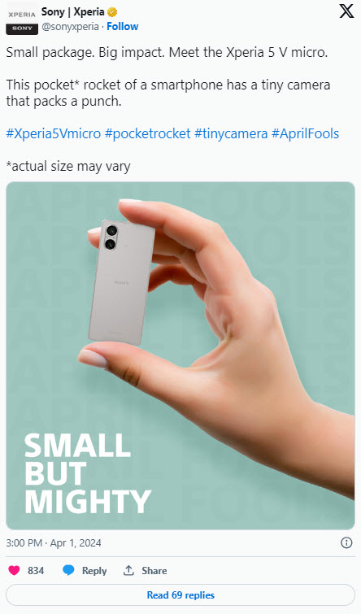Visit the @sonyxperia handle
Viewport: 361px width, 614px height.
click(x=70, y=27)
